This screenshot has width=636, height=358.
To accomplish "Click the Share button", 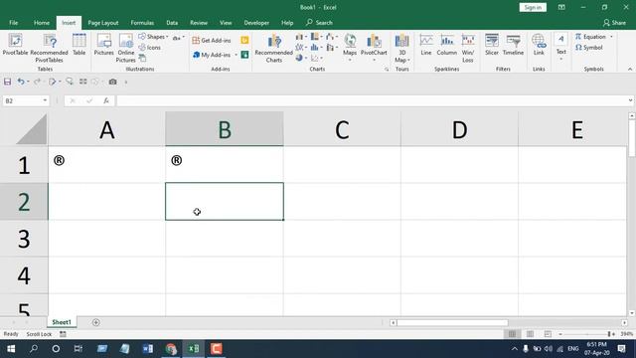I will pyautogui.click(x=614, y=23).
